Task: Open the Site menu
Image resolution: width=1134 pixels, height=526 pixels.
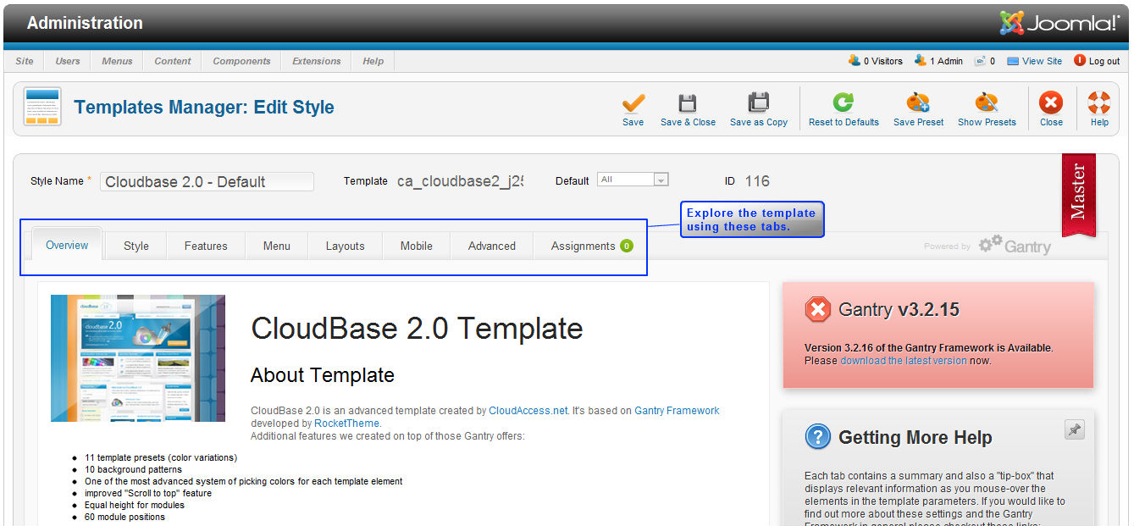Action: tap(25, 61)
